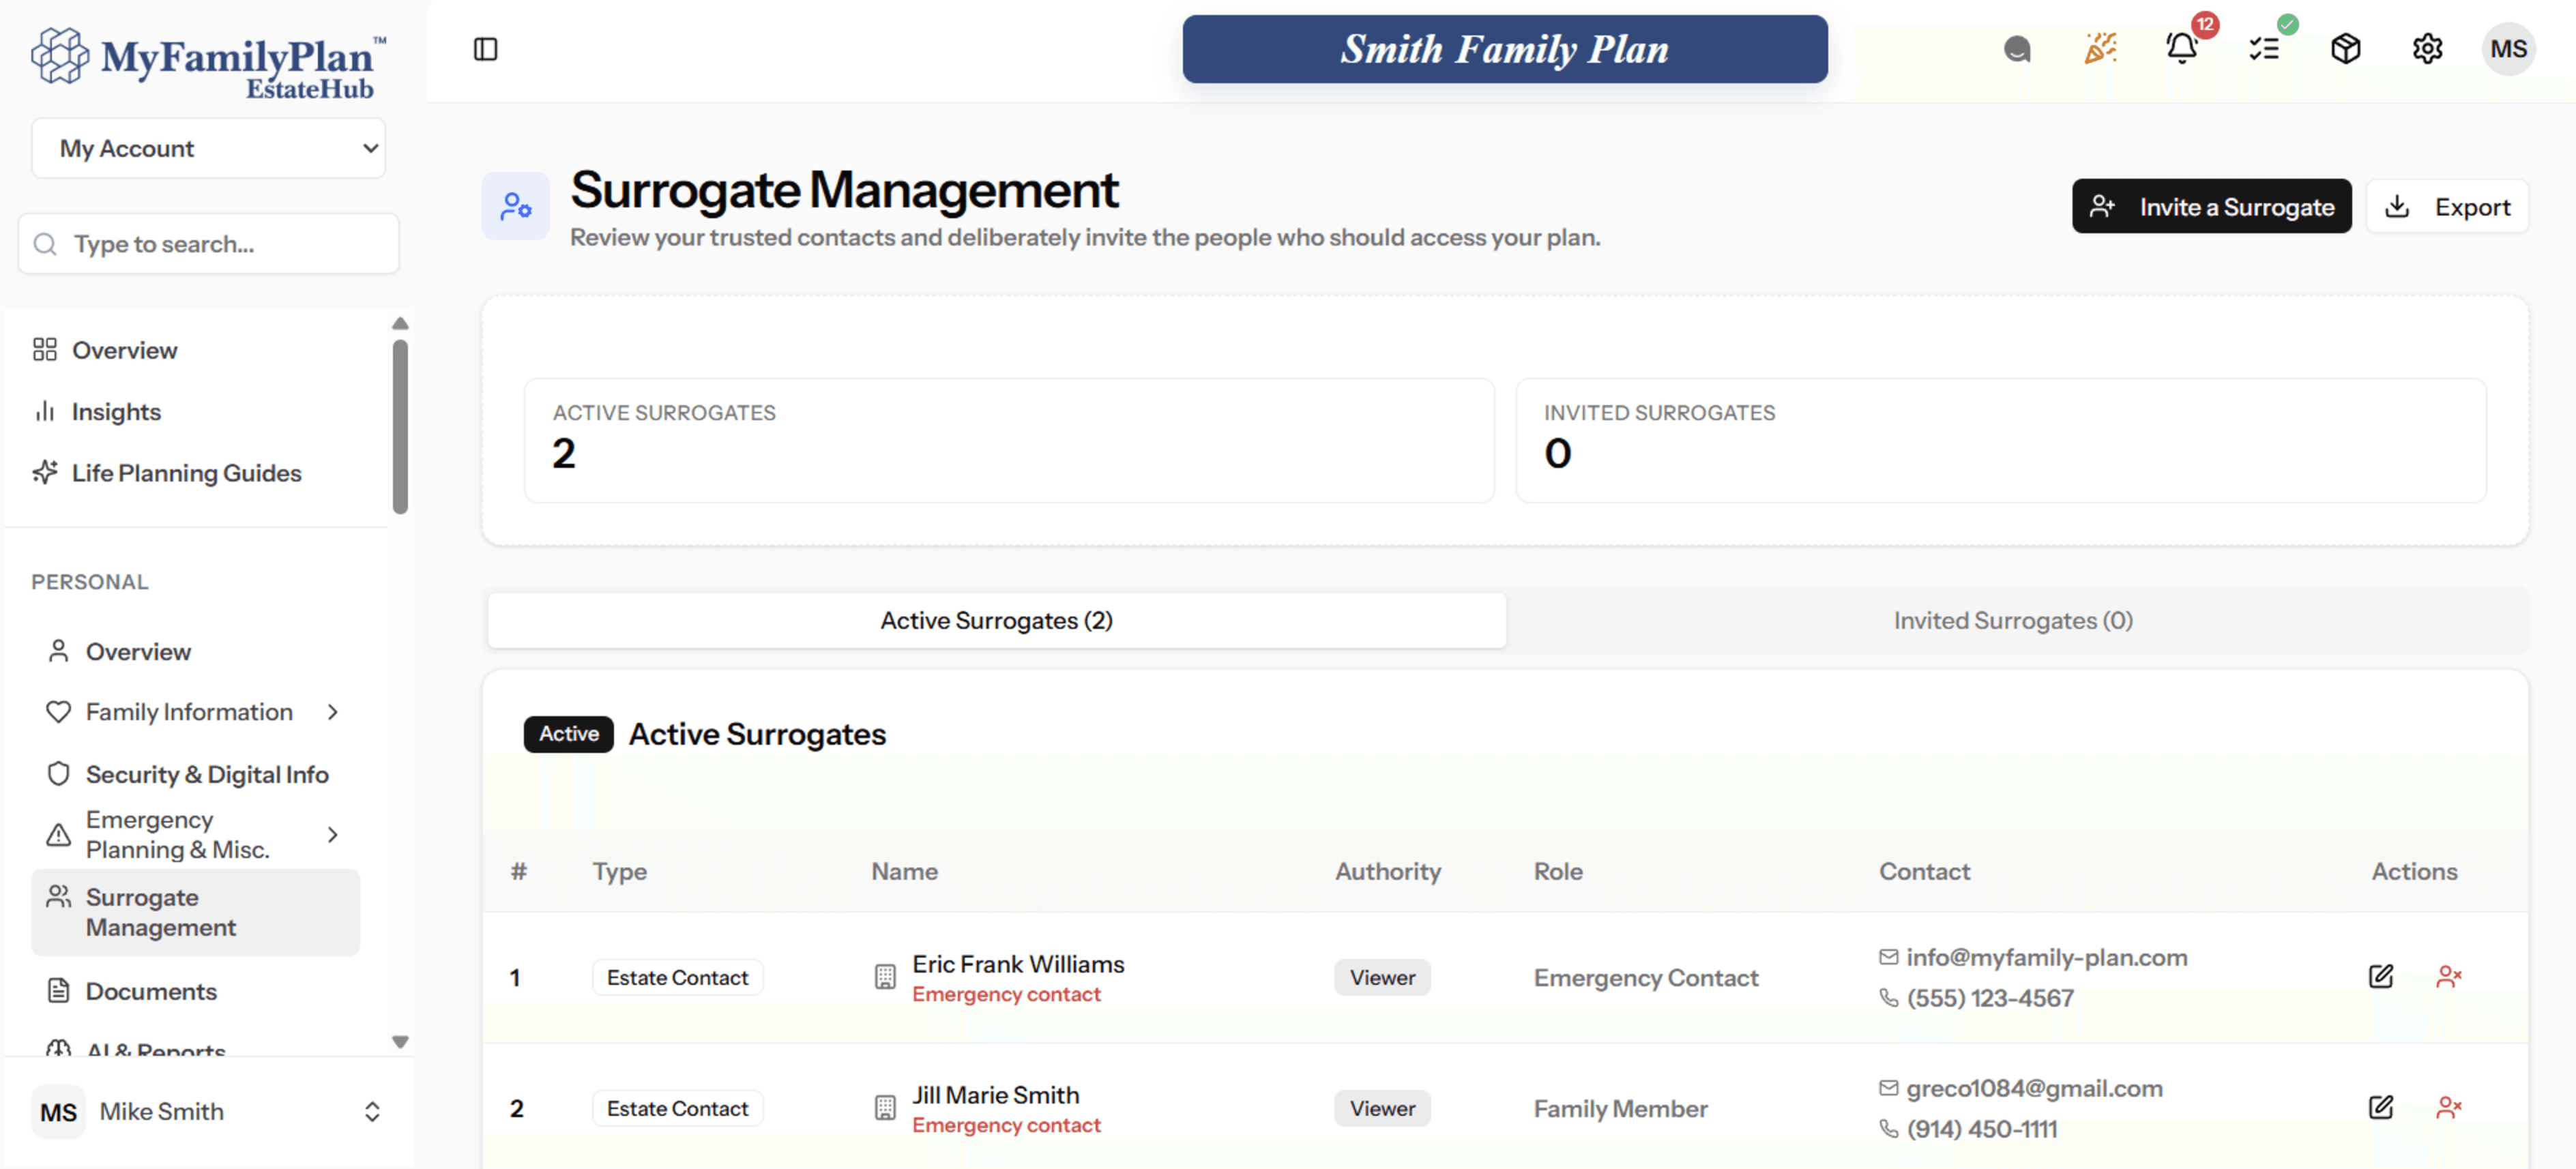This screenshot has height=1169, width=2576.
Task: Click building icon beside Jill Marie Smith
Action: [x=885, y=1108]
